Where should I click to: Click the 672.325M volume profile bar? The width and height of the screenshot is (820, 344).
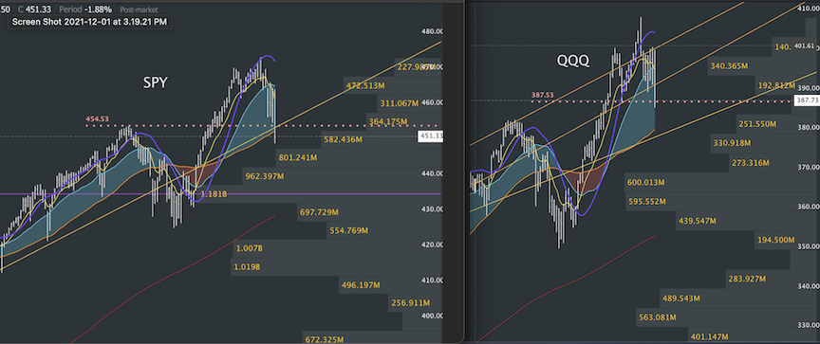click(372, 336)
